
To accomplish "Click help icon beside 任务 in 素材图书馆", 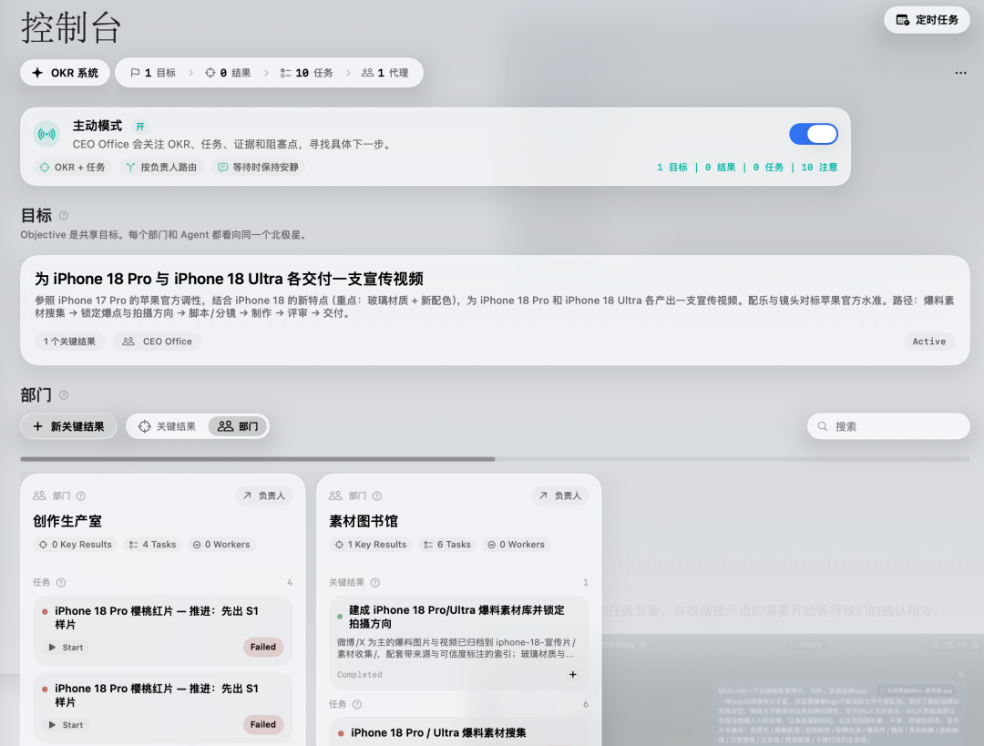I will 357,705.
